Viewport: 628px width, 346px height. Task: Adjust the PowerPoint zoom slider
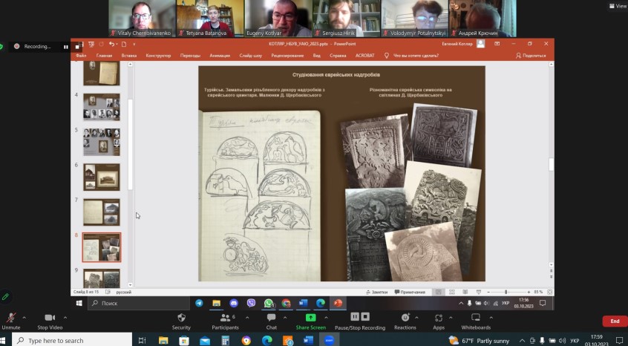tap(506, 292)
